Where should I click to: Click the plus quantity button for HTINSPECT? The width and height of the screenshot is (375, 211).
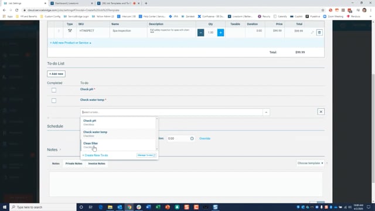(220, 33)
